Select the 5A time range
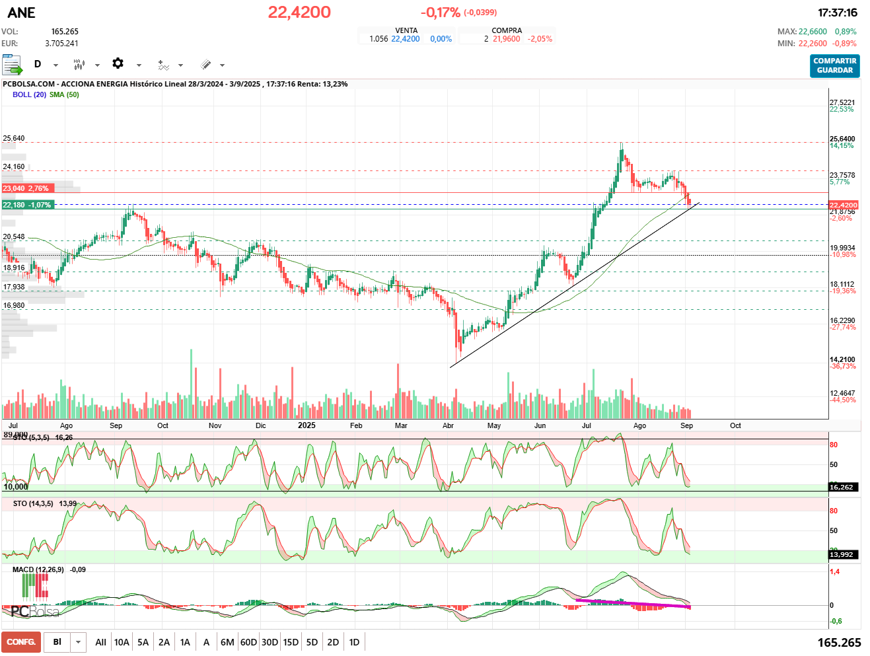 (x=143, y=642)
